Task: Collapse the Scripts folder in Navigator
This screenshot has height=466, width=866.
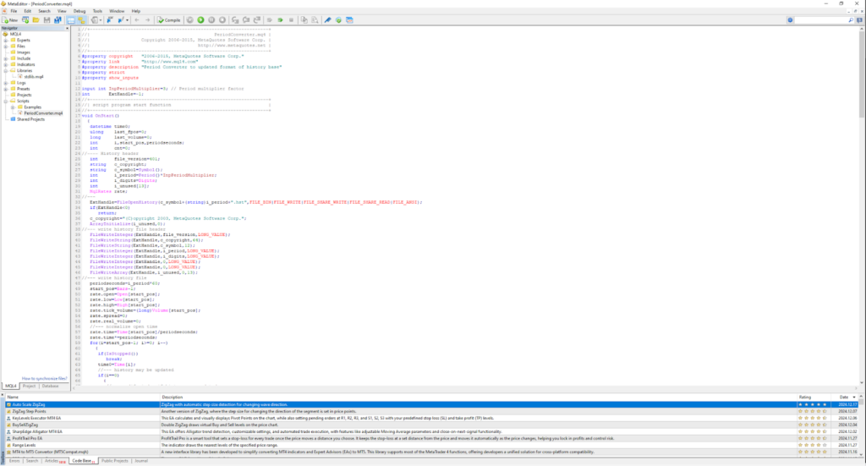Action: [6, 101]
